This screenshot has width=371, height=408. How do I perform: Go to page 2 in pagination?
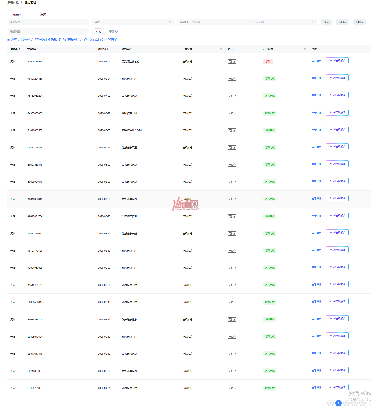pos(346,403)
